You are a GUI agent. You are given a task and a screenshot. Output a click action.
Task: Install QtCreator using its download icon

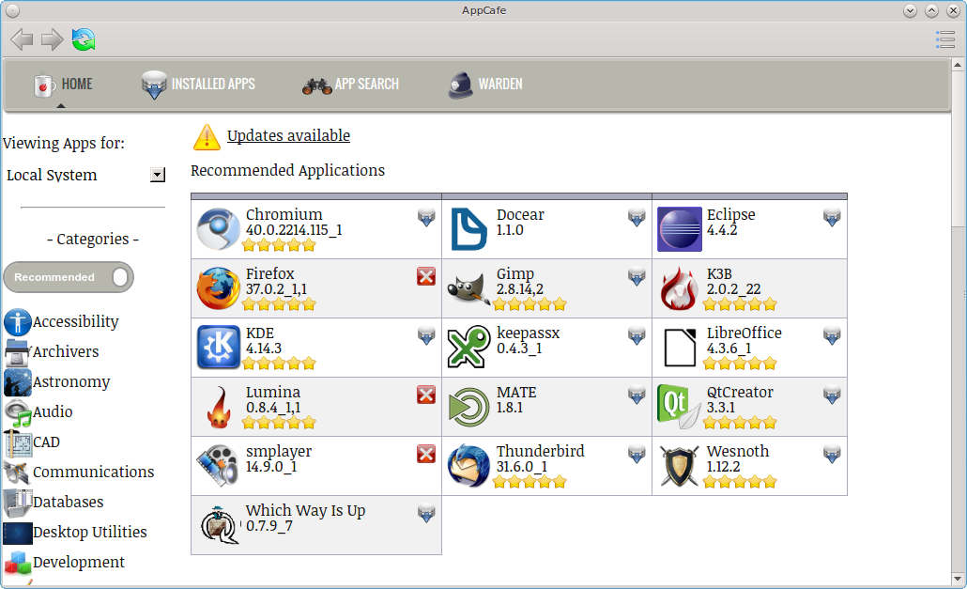coord(832,395)
